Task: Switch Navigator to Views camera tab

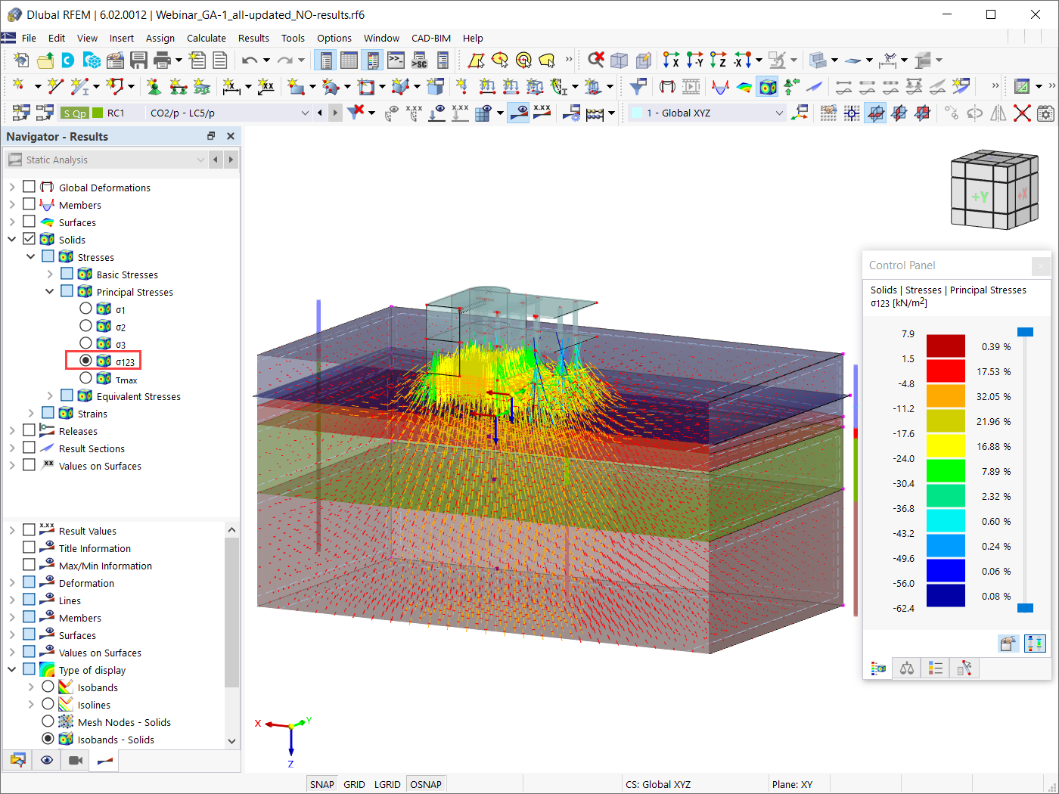Action: coord(76,760)
